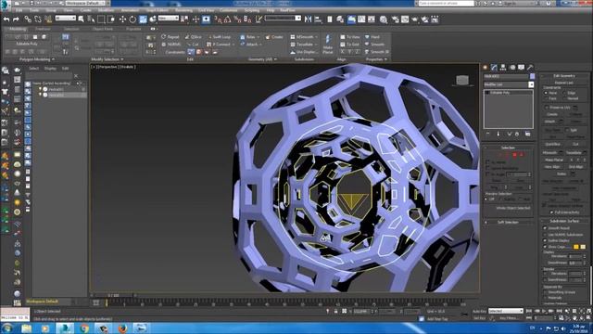Select the Select and Link tool
Viewport: 593px width, 334px height.
click(28, 19)
